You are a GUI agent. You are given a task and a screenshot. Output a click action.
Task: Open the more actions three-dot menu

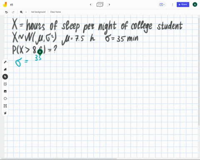[x=172, y=5]
